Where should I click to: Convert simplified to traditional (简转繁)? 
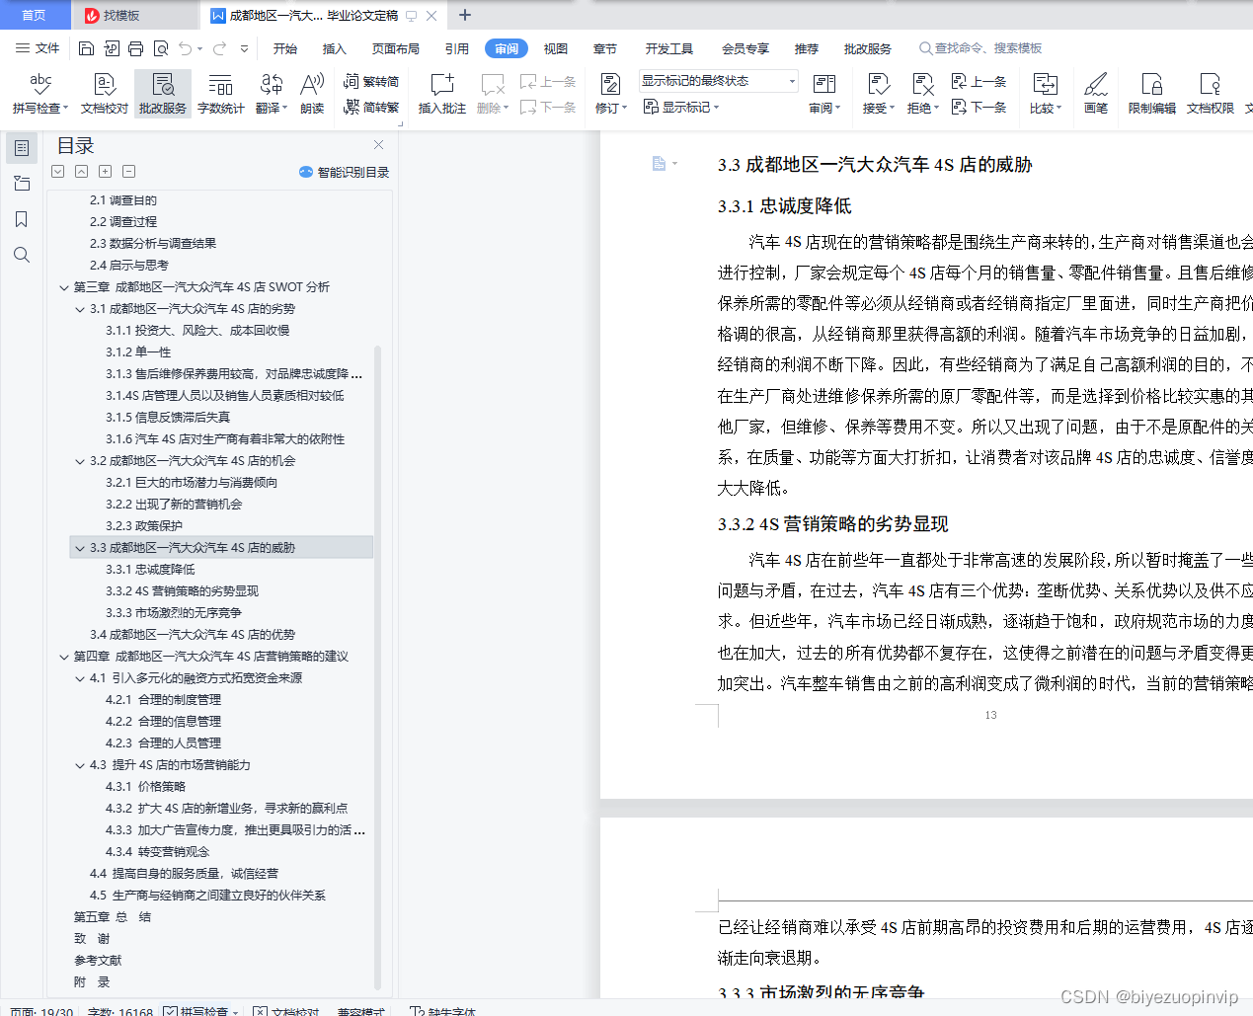[x=371, y=107]
